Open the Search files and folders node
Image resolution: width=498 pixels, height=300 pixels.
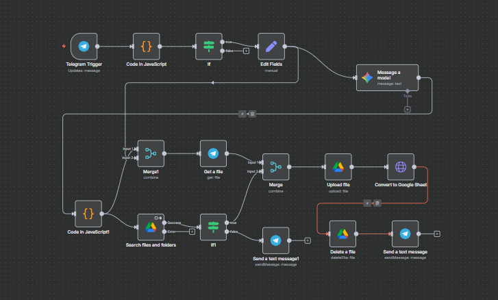151,227
